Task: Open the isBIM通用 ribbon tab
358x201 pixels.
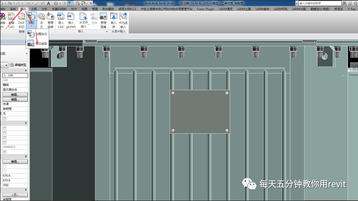Action: click(225, 9)
